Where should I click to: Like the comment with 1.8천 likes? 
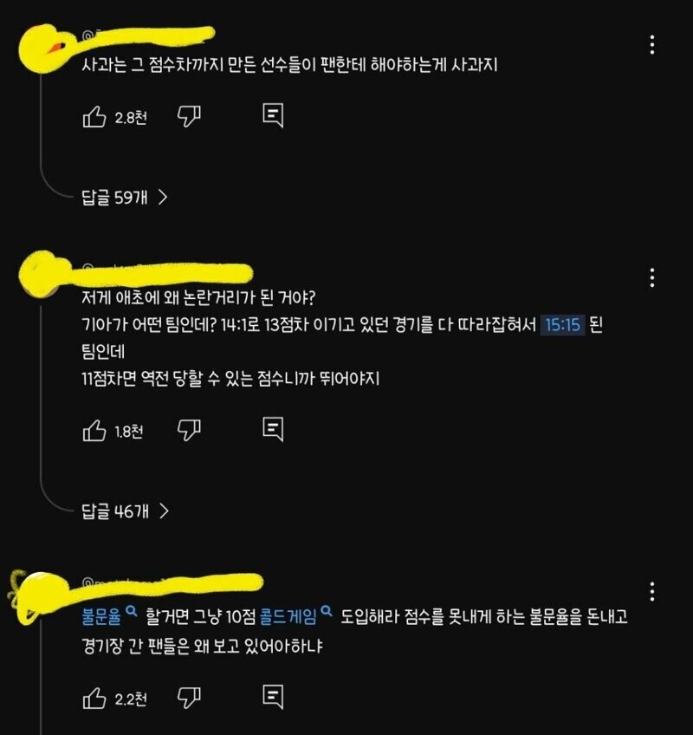pos(94,431)
